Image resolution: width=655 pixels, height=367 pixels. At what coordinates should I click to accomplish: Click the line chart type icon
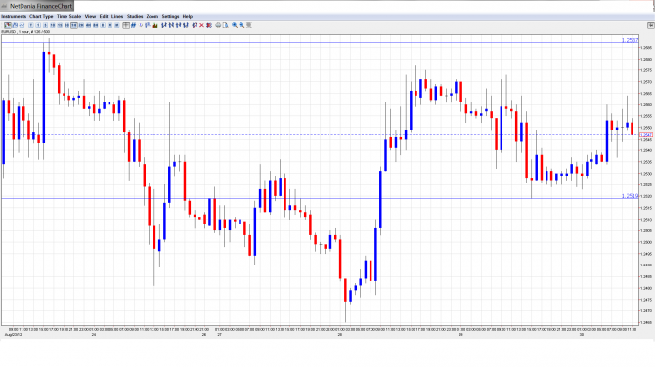[x=22, y=25]
